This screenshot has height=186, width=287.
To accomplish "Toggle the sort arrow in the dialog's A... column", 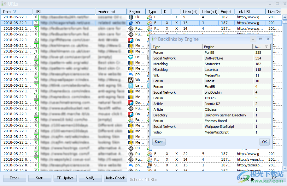I will 266,47.
